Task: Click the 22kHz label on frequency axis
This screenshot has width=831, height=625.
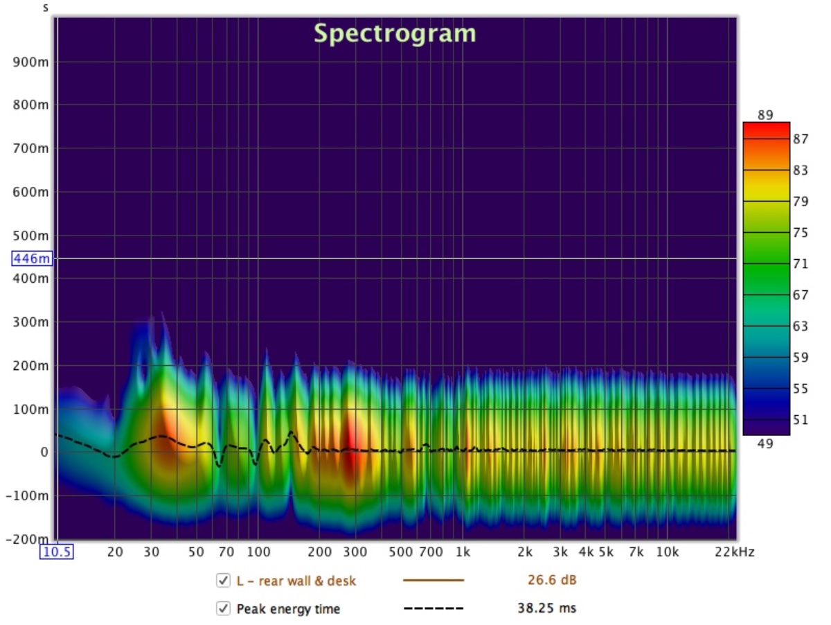Action: pos(735,552)
